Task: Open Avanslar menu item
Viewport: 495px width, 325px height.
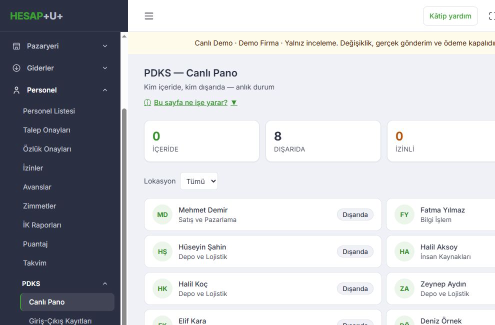Action: pos(37,187)
